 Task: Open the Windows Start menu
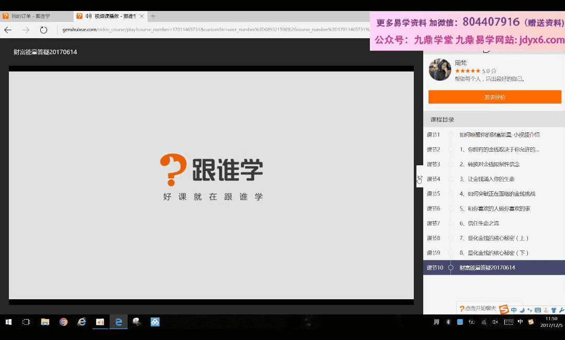click(x=8, y=322)
